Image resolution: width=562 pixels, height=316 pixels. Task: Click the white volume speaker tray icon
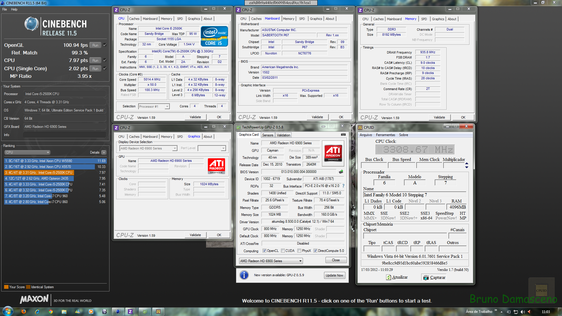[x=523, y=312]
